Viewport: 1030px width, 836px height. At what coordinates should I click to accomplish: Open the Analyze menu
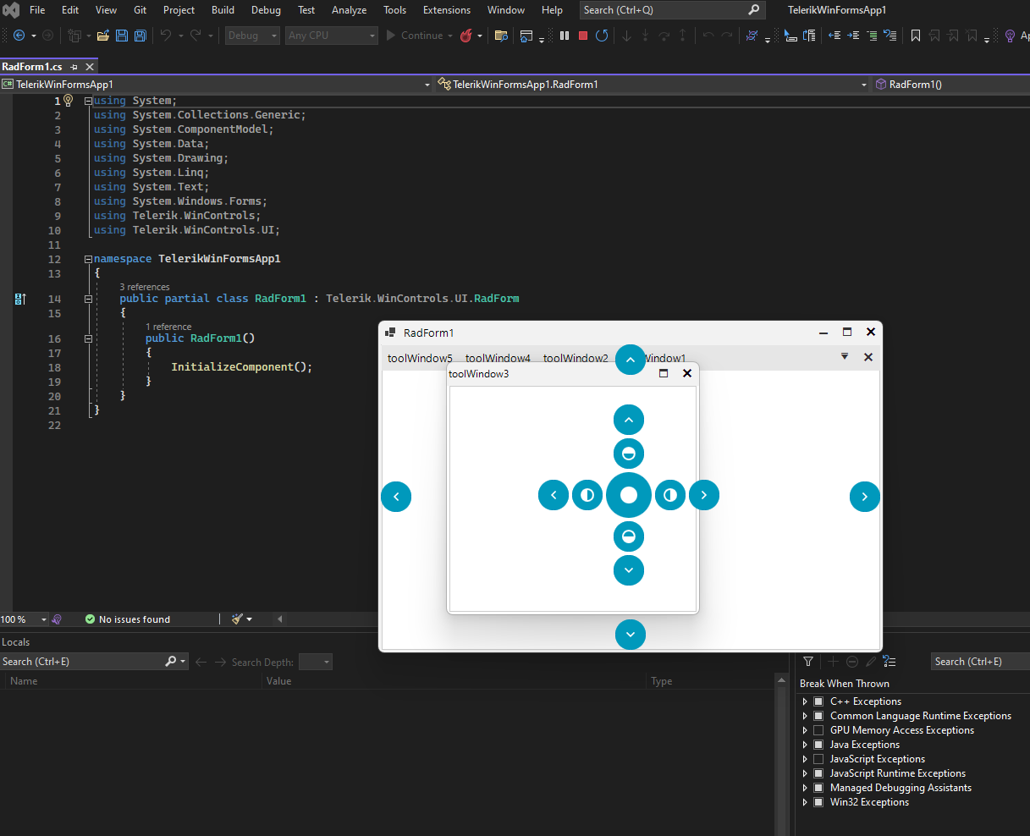pos(349,10)
